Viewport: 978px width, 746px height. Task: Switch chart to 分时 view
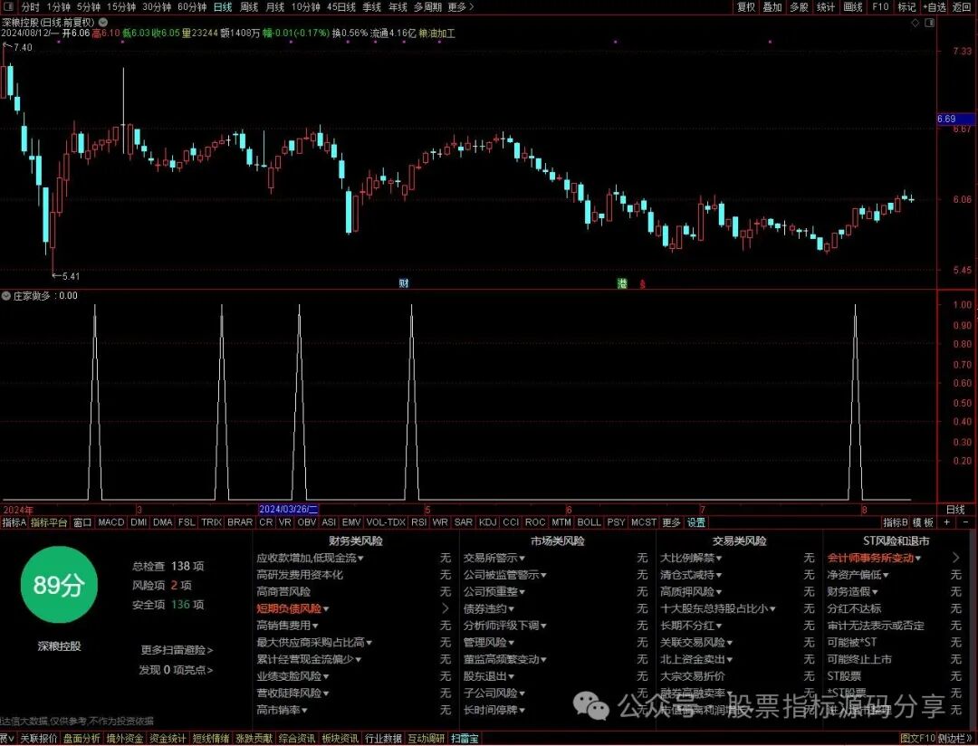30,7
